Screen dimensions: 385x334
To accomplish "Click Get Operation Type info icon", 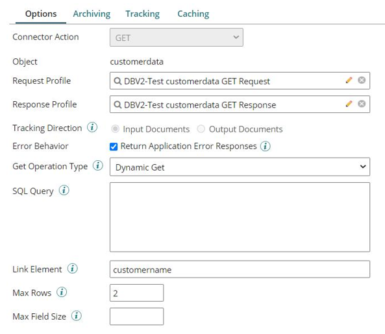I will [98, 165].
